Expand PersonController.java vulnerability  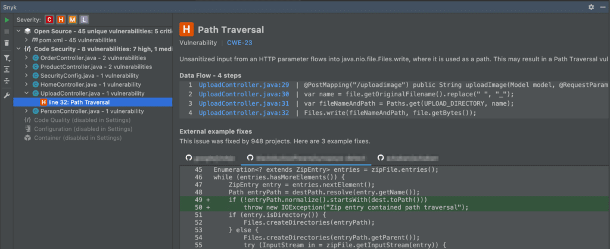click(26, 111)
